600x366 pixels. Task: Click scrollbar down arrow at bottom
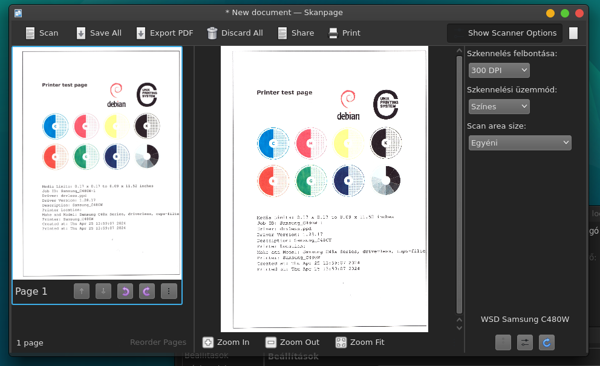coord(460,328)
